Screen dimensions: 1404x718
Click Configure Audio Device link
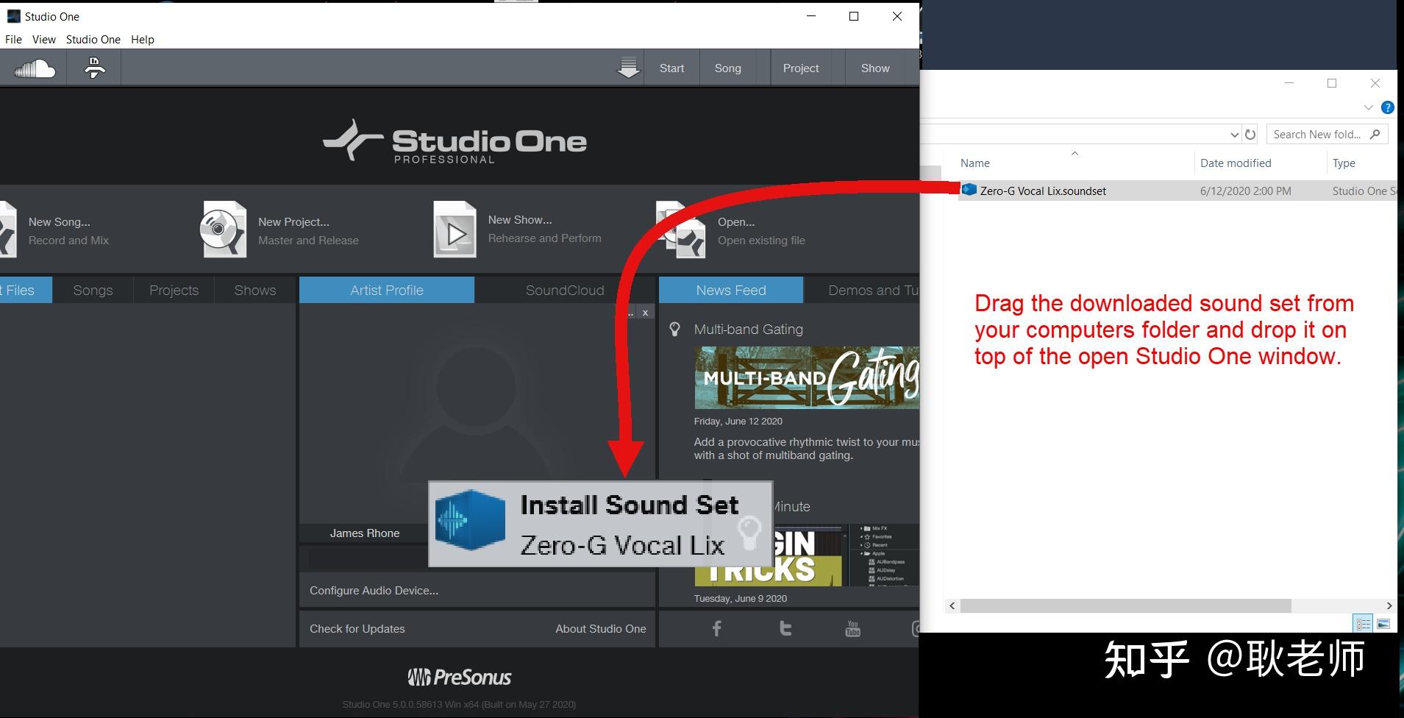tap(374, 591)
